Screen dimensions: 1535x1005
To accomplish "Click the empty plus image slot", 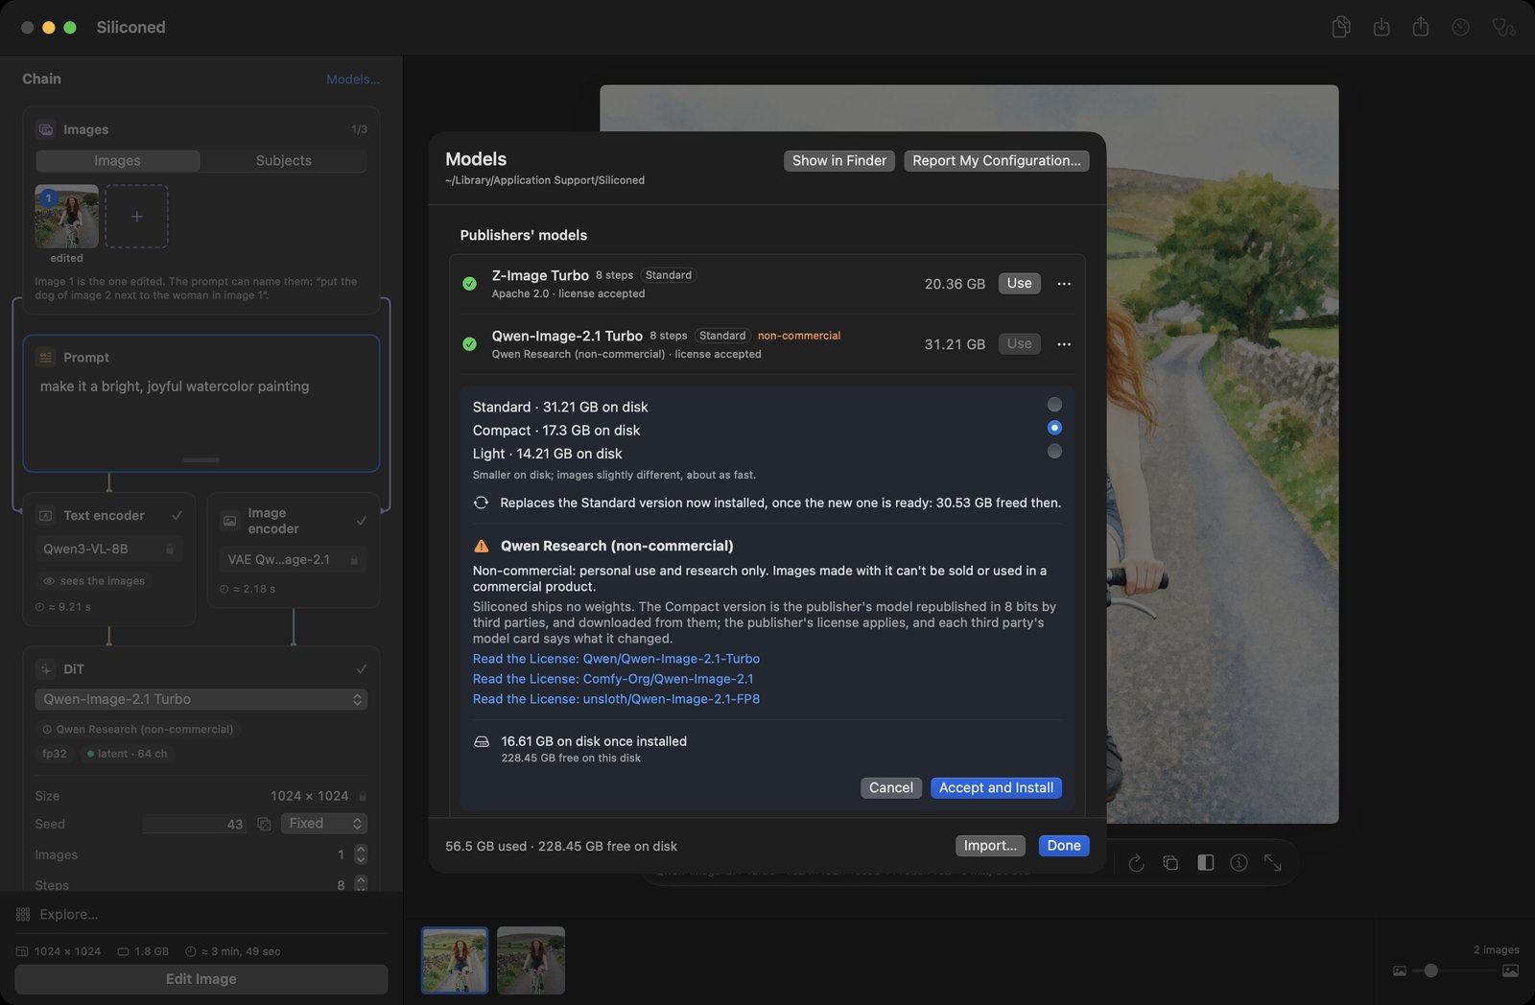I will pyautogui.click(x=137, y=217).
